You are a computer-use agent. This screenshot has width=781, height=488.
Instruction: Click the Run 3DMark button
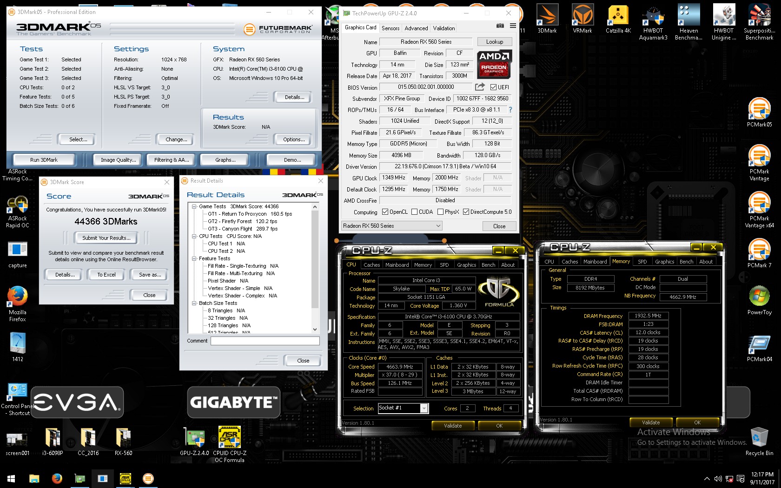44,160
